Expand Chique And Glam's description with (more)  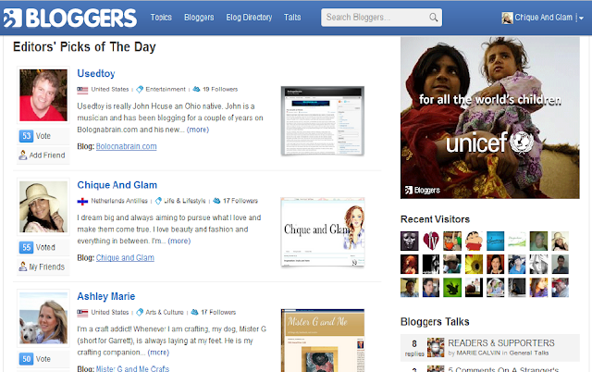(179, 241)
